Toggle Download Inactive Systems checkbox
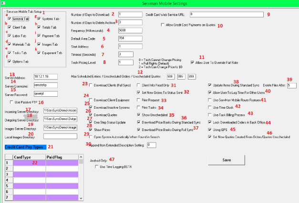 [x=91, y=107]
